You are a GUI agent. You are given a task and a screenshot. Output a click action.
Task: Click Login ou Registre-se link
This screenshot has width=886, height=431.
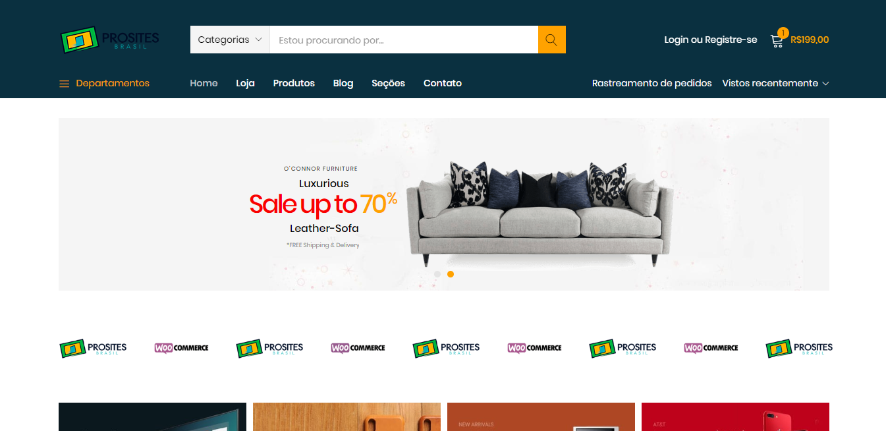point(711,40)
